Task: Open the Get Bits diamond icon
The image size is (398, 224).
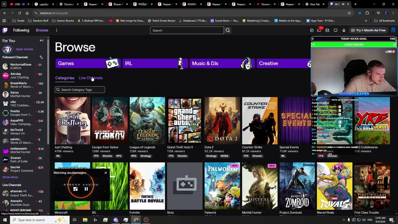Action: click(x=344, y=30)
